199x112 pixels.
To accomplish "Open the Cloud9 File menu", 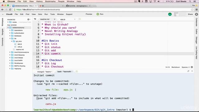I will pos(16,14).
